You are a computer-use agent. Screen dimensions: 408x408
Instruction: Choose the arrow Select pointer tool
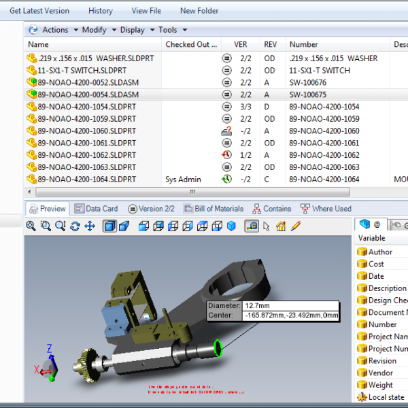pos(267,226)
